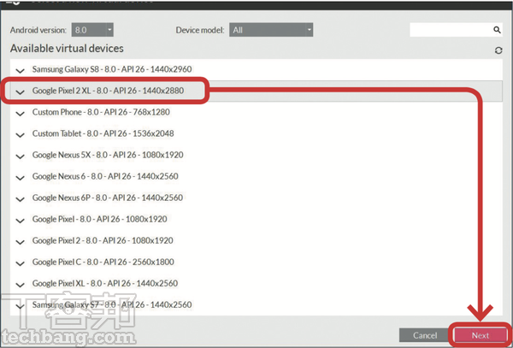Select Google Nexus 6 - 8.0 - API 26 - 1440x2560

click(256, 177)
